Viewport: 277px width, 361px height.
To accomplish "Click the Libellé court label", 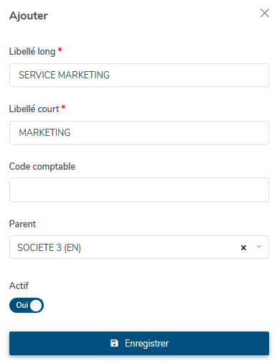I will coord(34,109).
